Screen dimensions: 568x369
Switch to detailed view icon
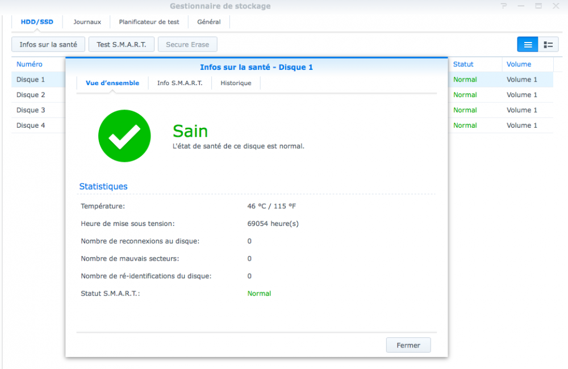click(548, 44)
